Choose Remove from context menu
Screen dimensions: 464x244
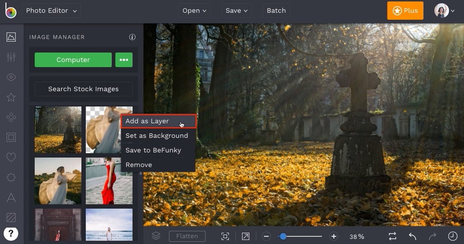pos(158,164)
